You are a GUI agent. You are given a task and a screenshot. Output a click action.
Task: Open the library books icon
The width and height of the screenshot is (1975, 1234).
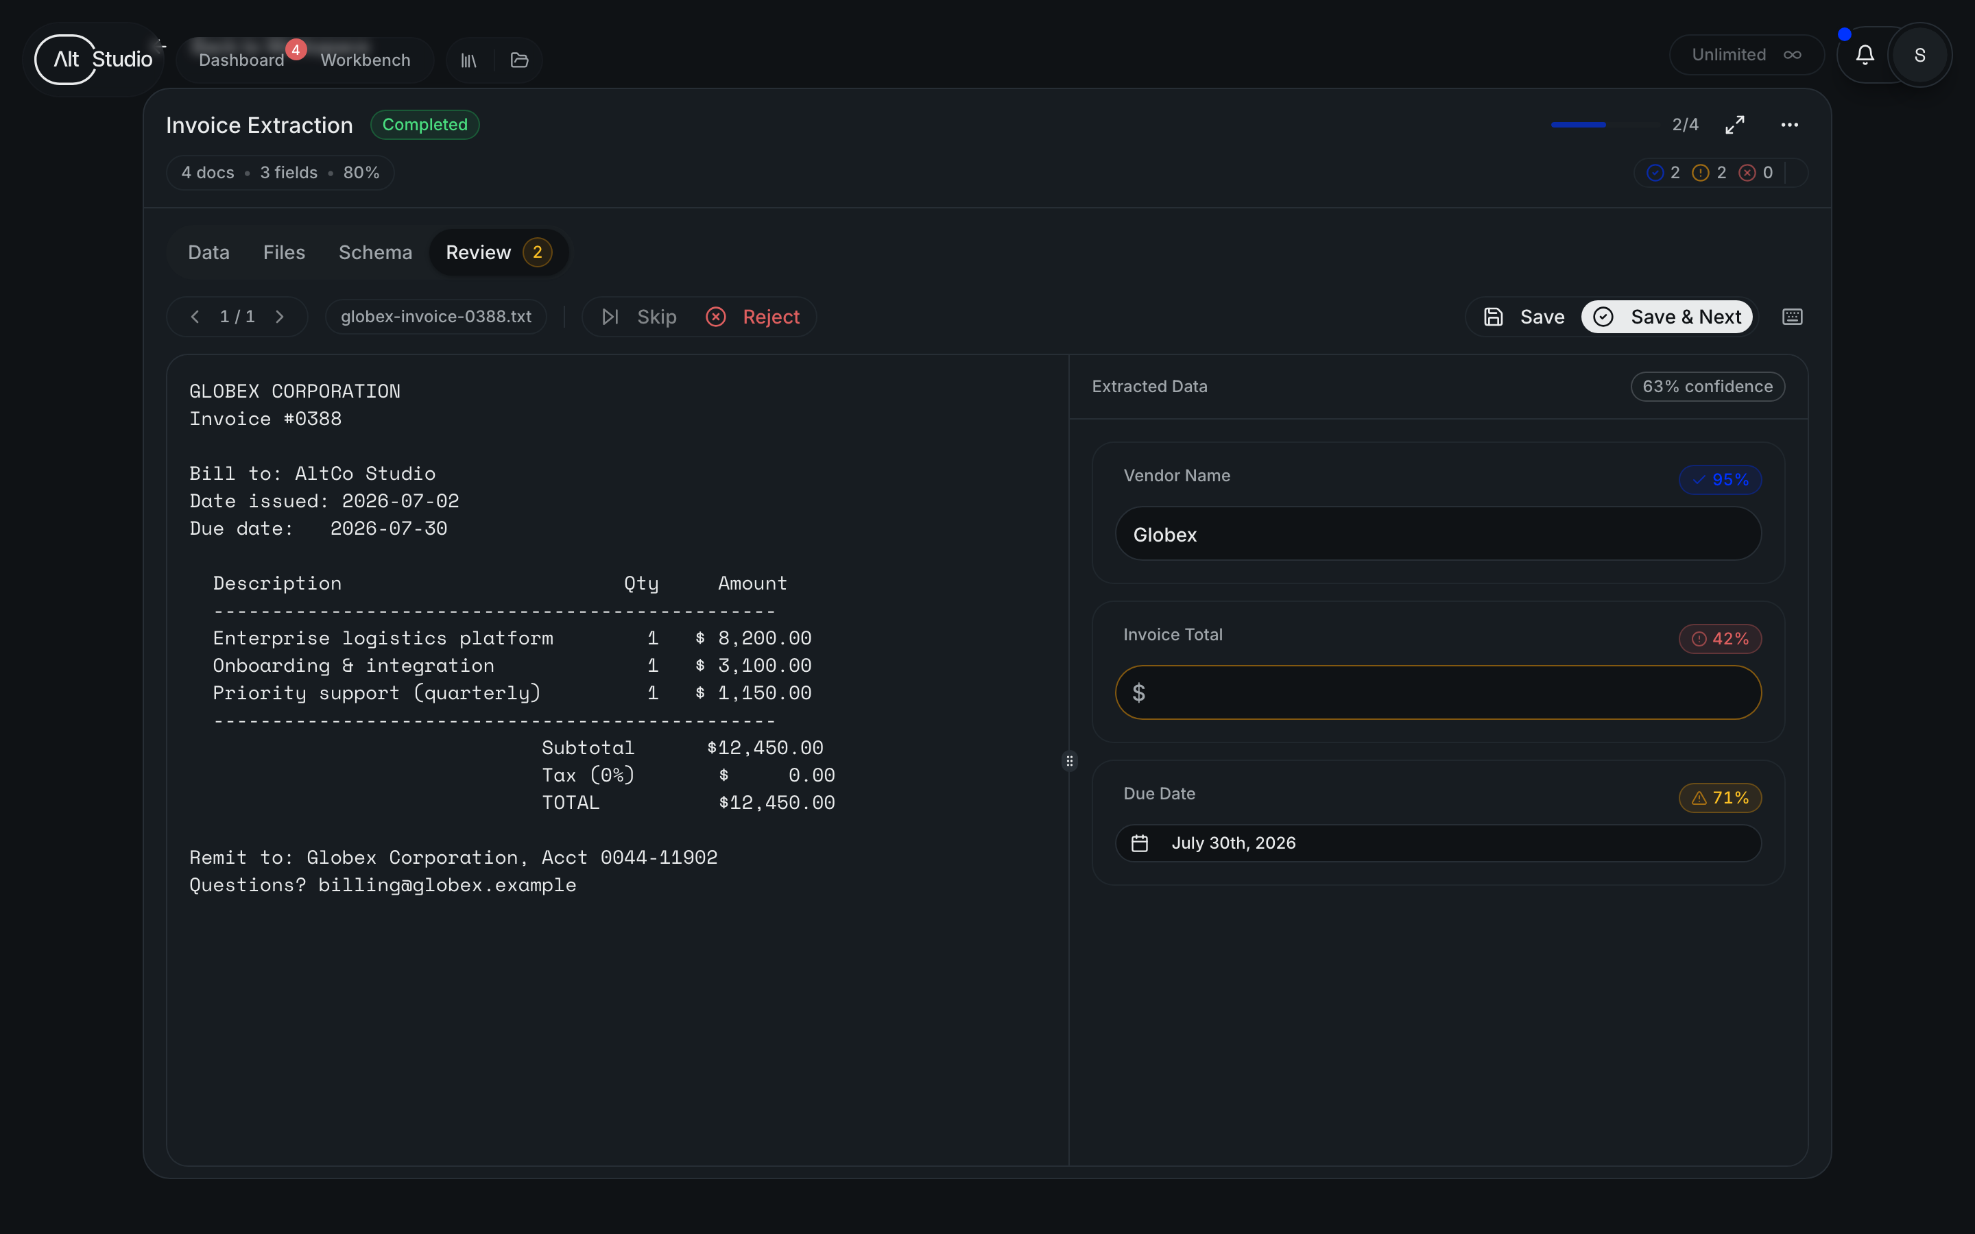pyautogui.click(x=469, y=60)
